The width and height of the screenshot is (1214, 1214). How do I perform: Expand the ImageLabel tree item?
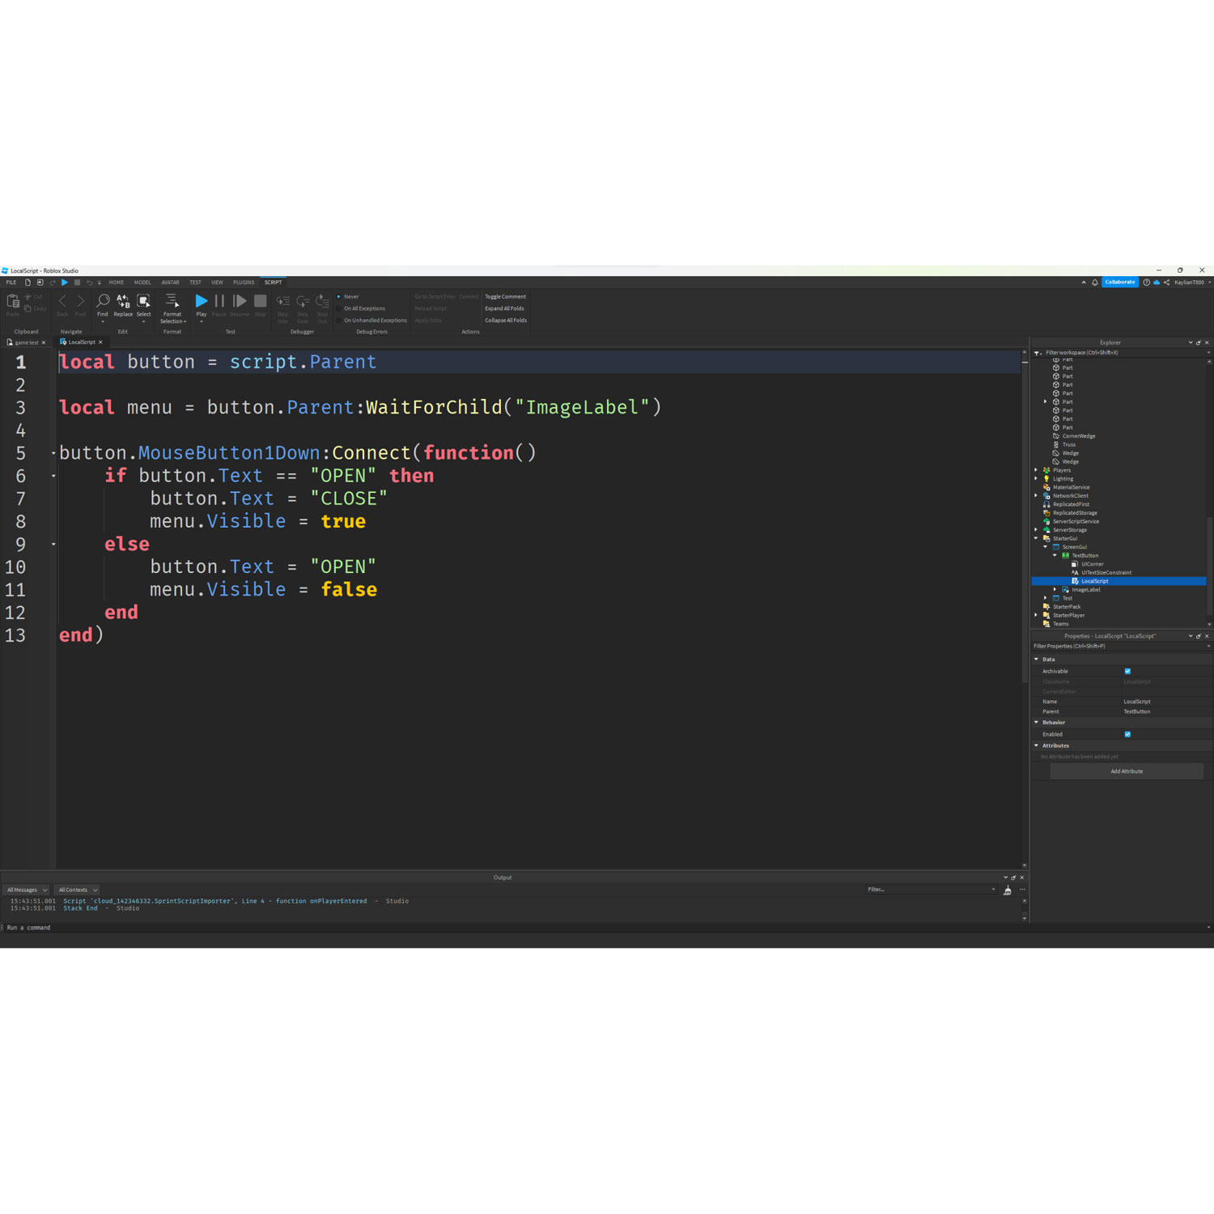point(1055,589)
